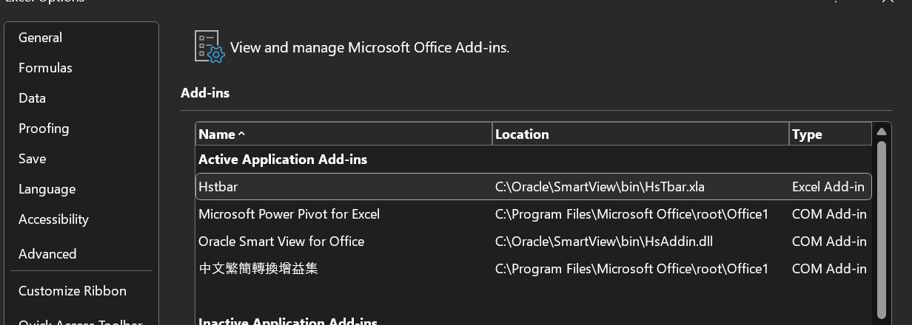Click the Location column header
912x325 pixels.
[522, 134]
